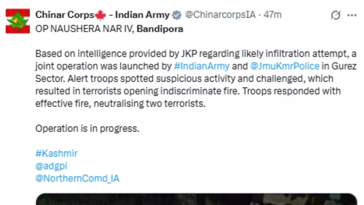
Task: Click the blue verified badge
Action: pyautogui.click(x=177, y=15)
